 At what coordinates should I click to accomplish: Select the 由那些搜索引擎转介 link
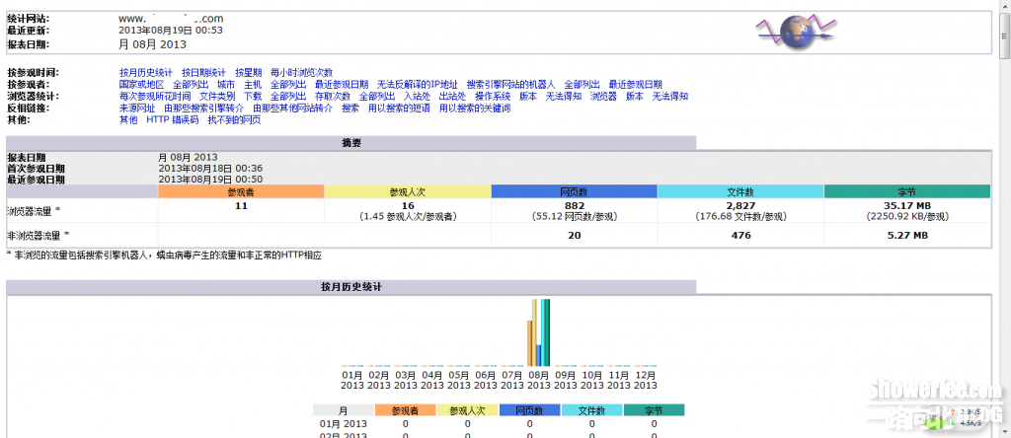[x=203, y=109]
